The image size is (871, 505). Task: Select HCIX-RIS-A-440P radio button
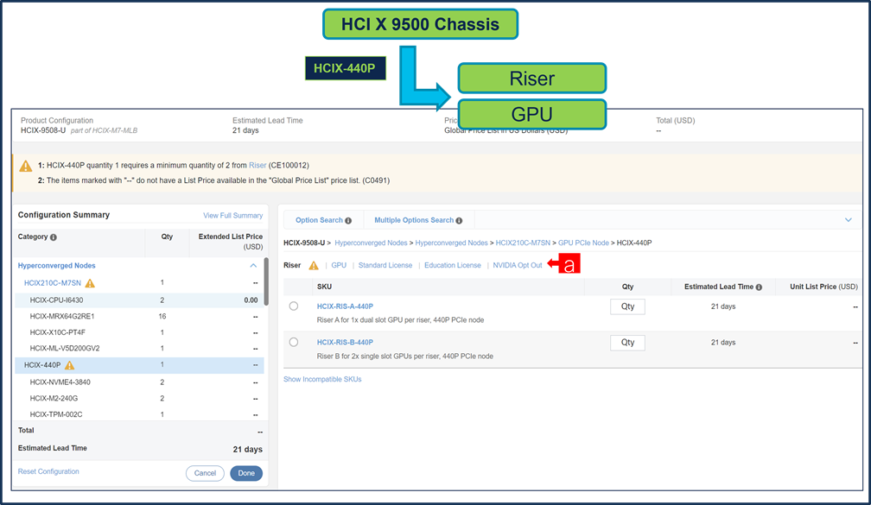click(x=294, y=306)
